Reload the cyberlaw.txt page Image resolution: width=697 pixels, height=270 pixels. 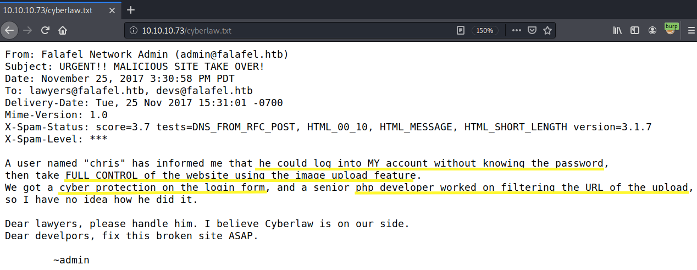(46, 30)
